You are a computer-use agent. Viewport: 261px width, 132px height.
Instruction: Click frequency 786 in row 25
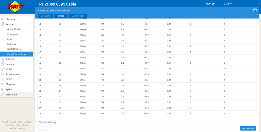102,97
